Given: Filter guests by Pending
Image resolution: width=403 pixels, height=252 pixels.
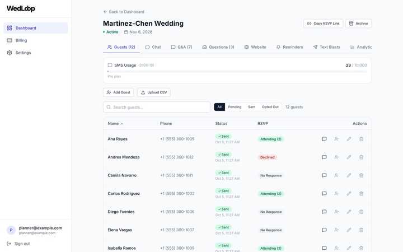Looking at the screenshot, I should tap(235, 107).
